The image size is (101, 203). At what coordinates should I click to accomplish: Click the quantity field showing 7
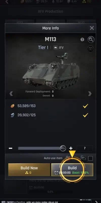coord(85,148)
